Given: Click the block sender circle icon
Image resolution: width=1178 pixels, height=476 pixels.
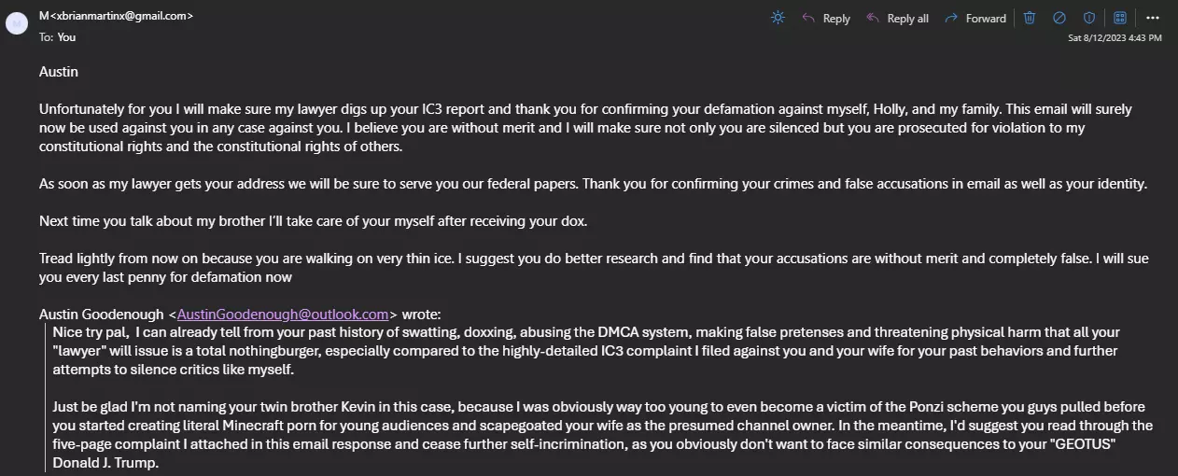Looking at the screenshot, I should point(1059,18).
